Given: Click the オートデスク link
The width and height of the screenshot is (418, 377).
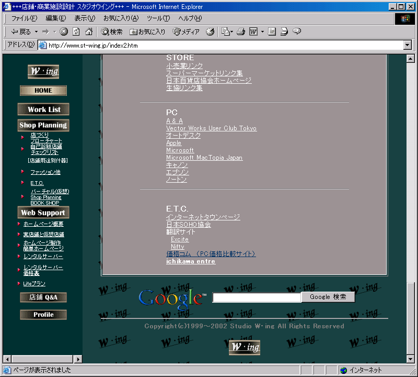Looking at the screenshot, I should 183,136.
